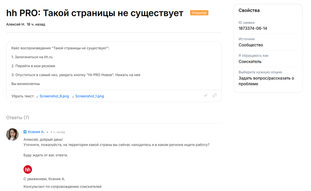Viewport: 311px width, 191px height.
Task: Click step '1. Залогиниться на hh.ru'
Action: pos(32,57)
